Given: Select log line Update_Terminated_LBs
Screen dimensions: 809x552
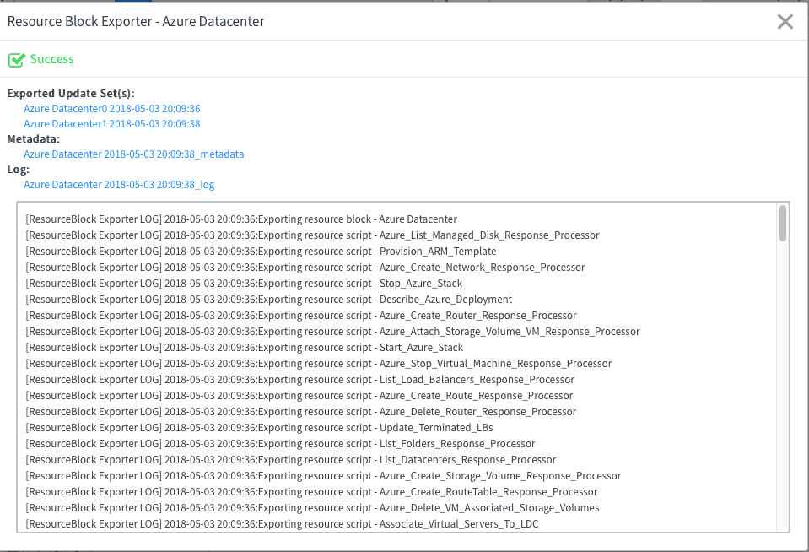Looking at the screenshot, I should (x=260, y=428).
